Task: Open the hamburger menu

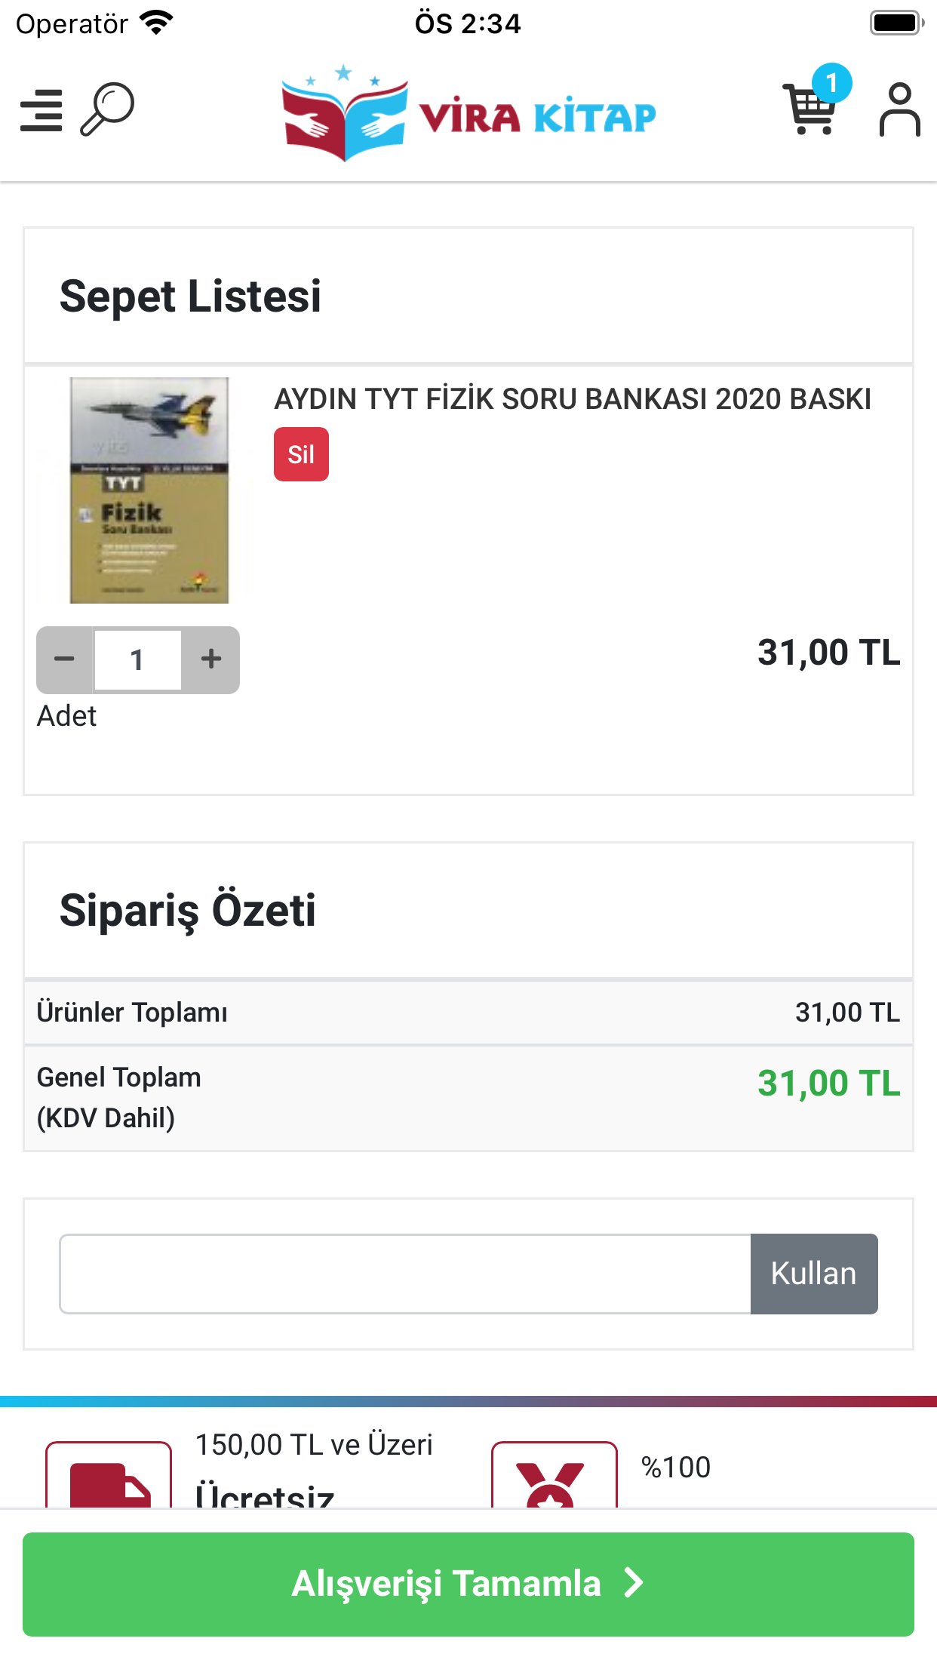Action: [x=41, y=110]
